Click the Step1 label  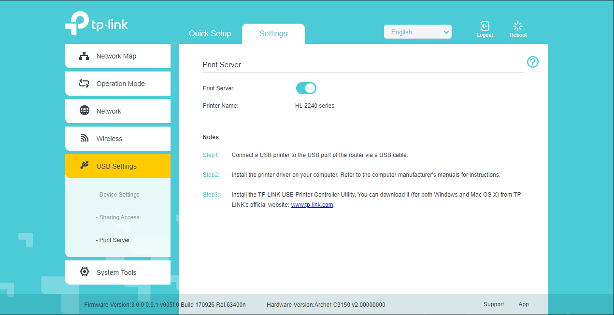tap(211, 155)
